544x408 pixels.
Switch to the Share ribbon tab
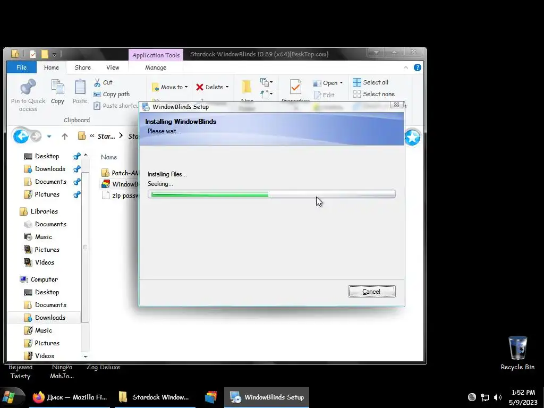point(82,67)
